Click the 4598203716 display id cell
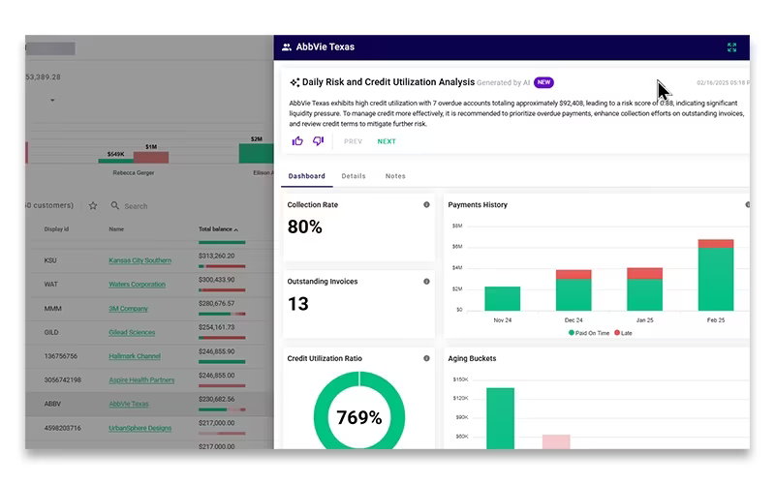Screen dimensions: 775x484 click(x=62, y=428)
